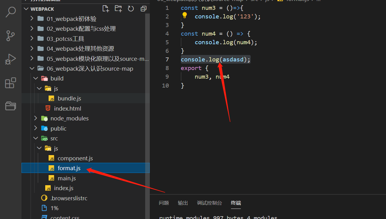Viewport: 386px width, 219px height.
Task: Select the .browserslistrc file
Action: click(x=68, y=198)
